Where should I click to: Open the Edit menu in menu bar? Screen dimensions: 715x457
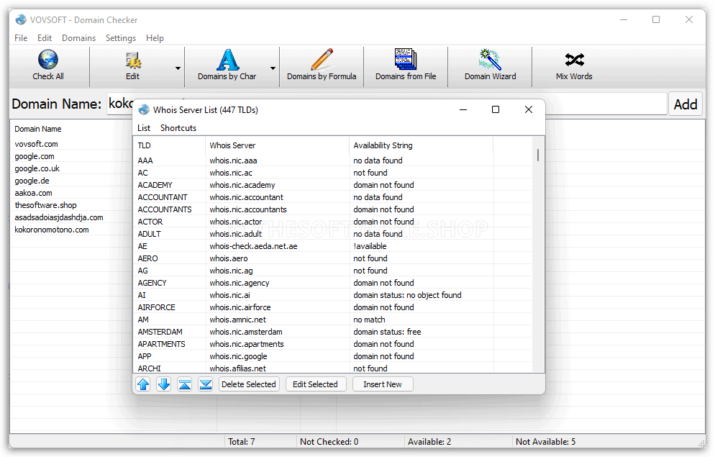point(44,38)
